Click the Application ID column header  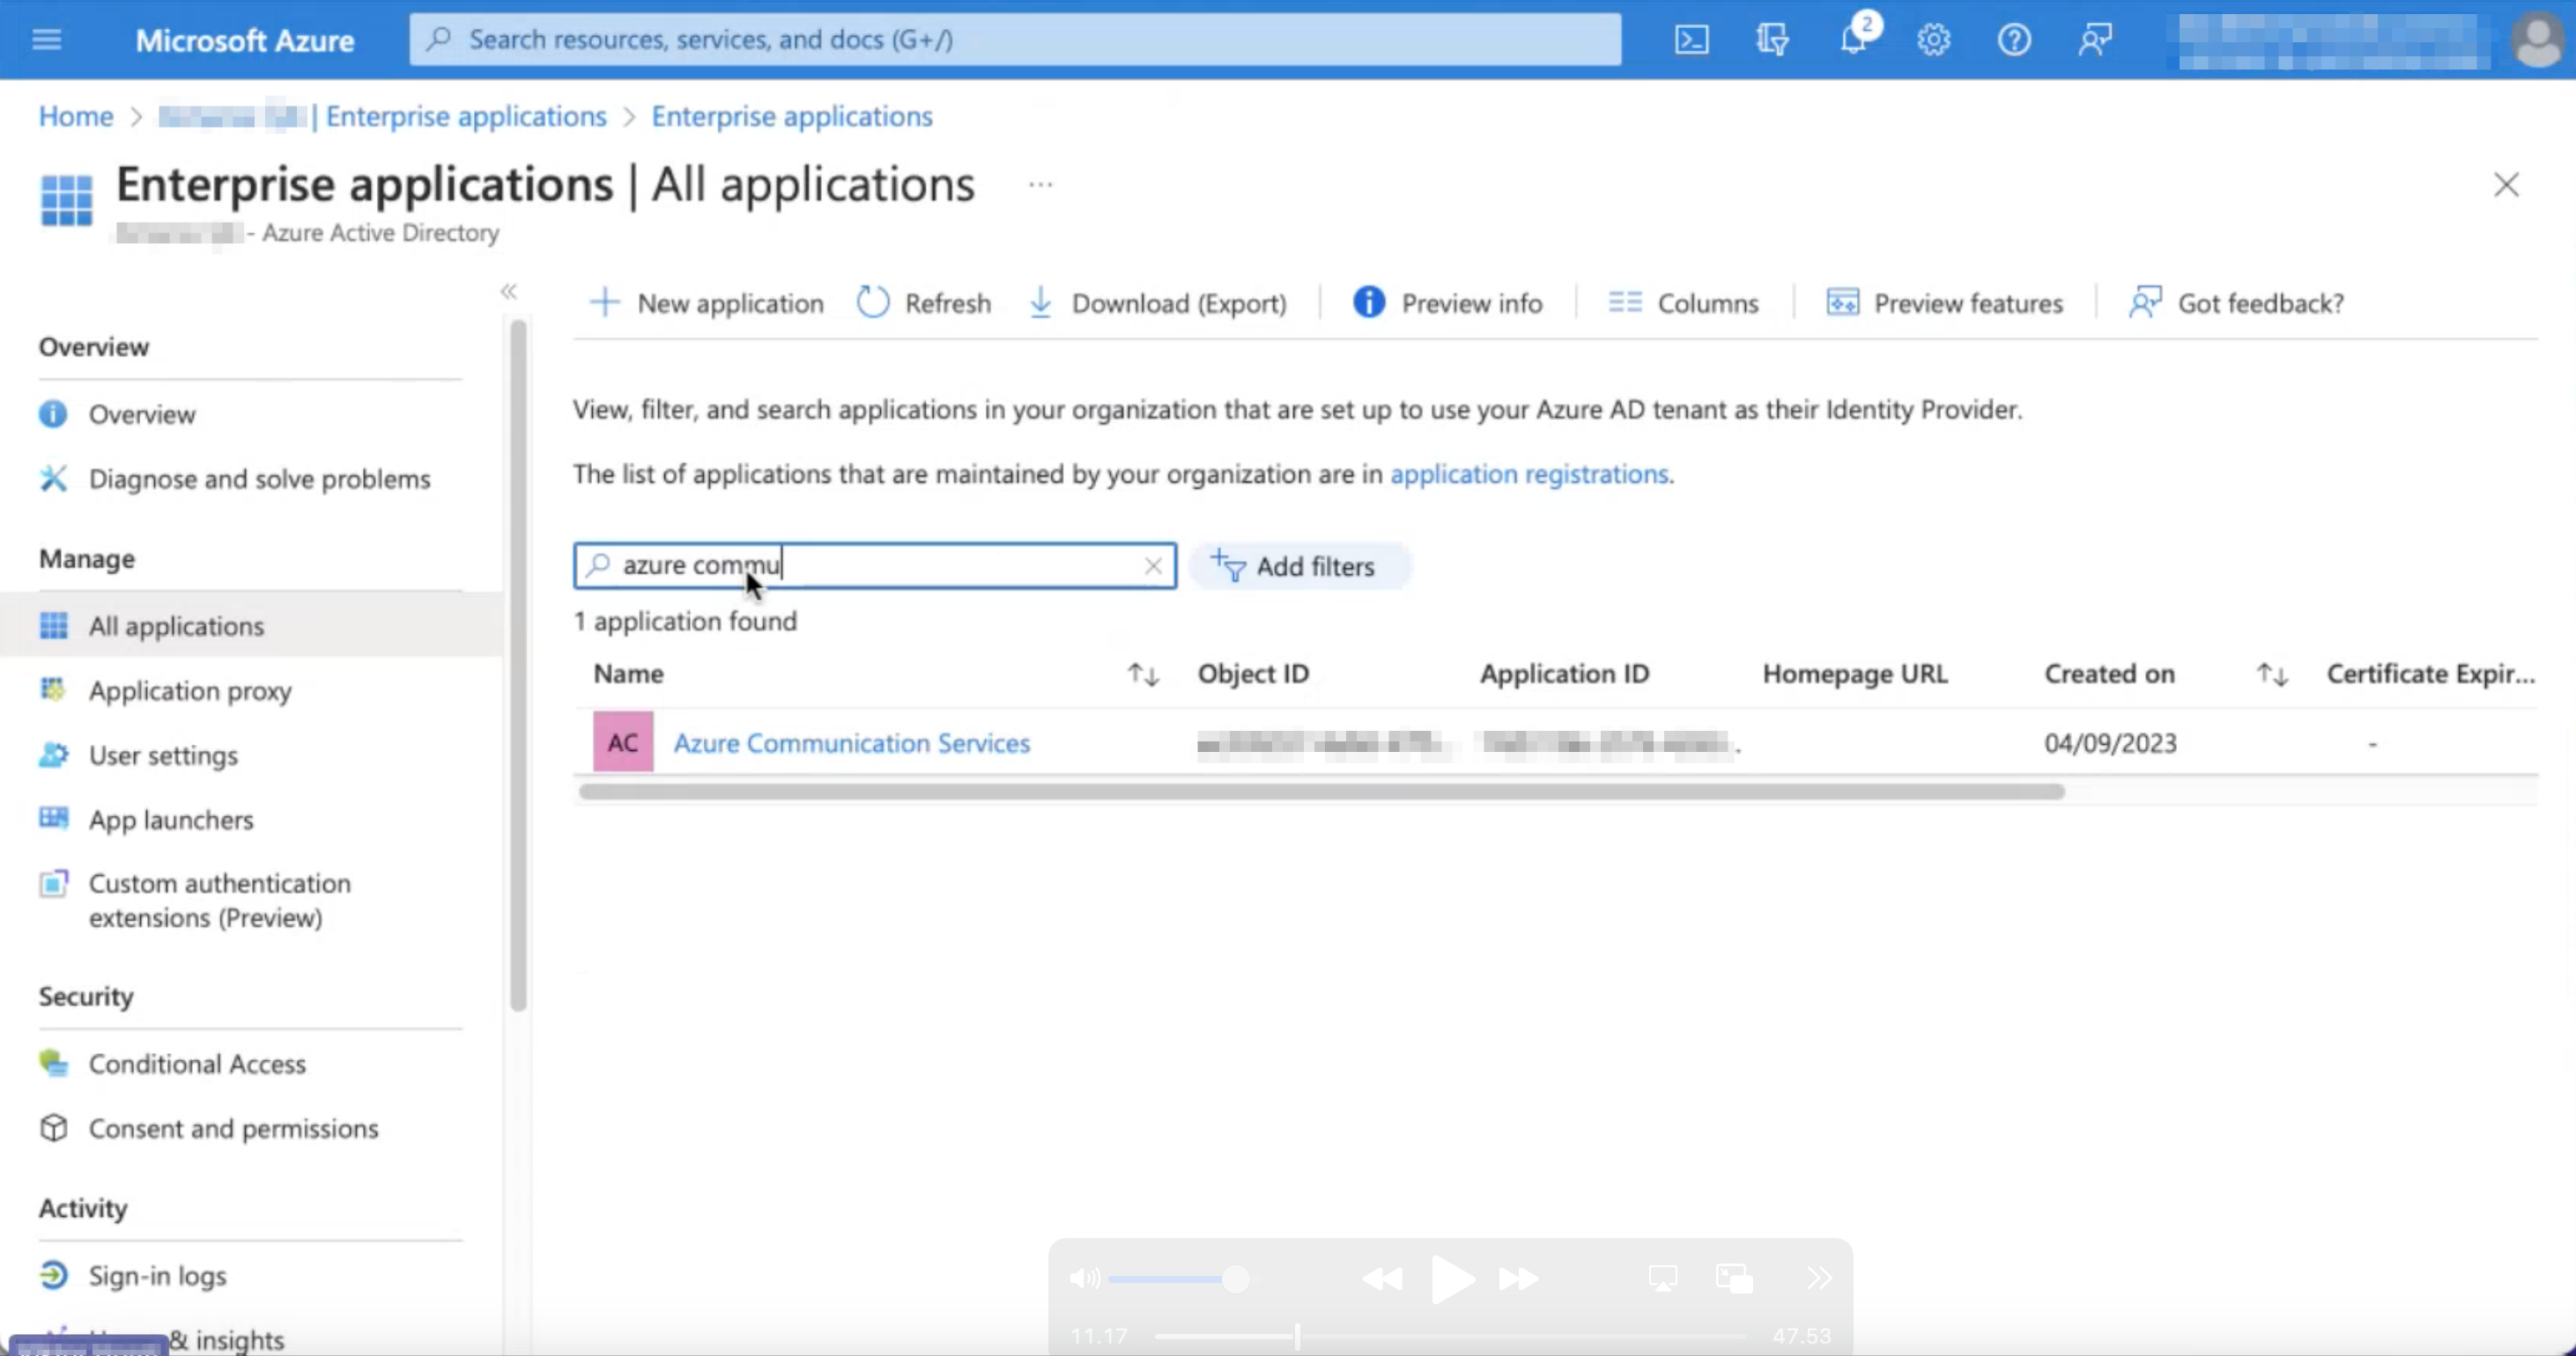(1564, 674)
